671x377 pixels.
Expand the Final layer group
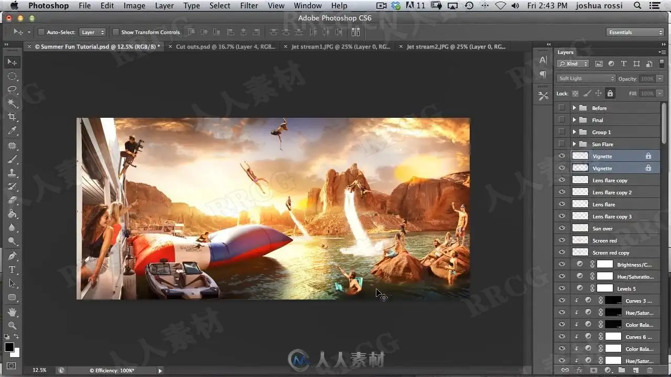pos(574,120)
